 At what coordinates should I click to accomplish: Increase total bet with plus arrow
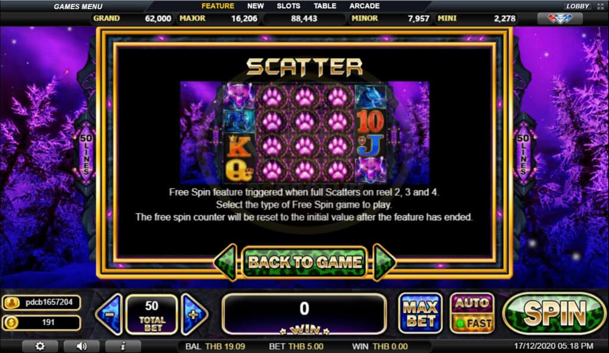point(194,314)
